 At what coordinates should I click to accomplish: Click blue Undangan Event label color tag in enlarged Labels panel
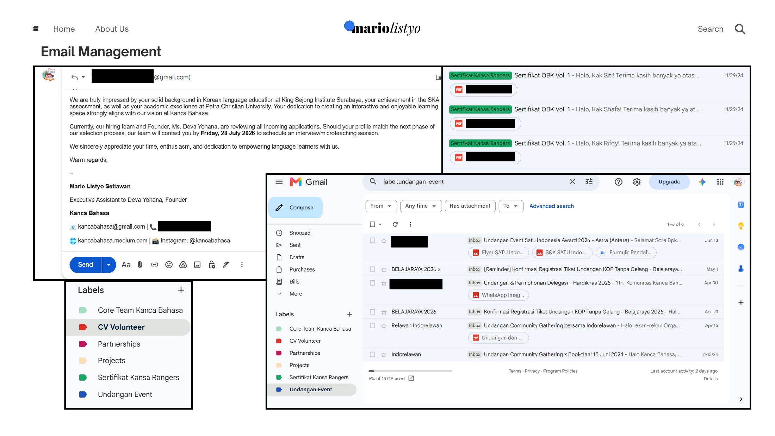click(83, 394)
